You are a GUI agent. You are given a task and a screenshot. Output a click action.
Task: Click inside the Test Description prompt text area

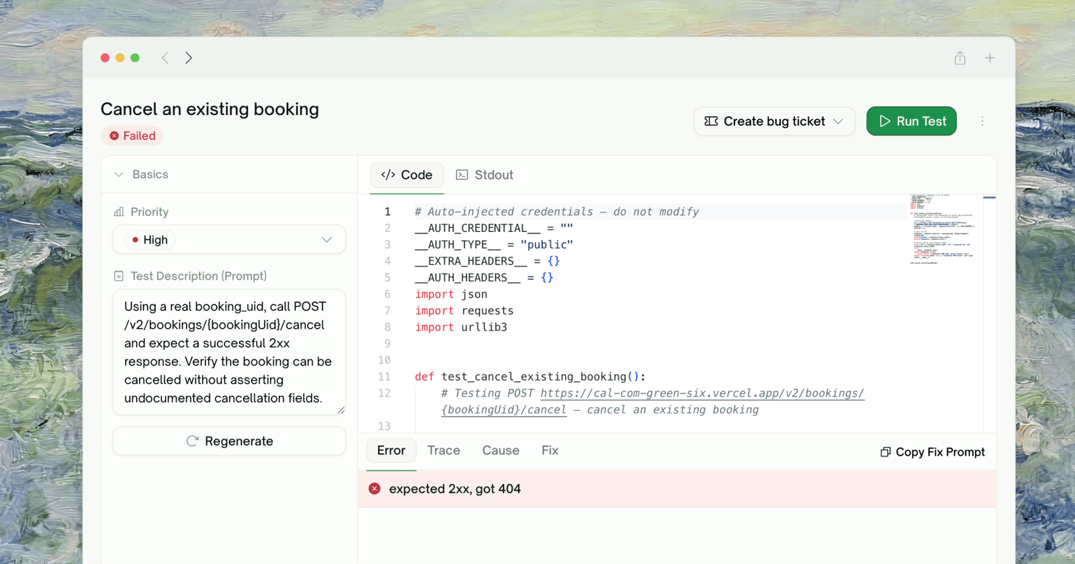229,352
